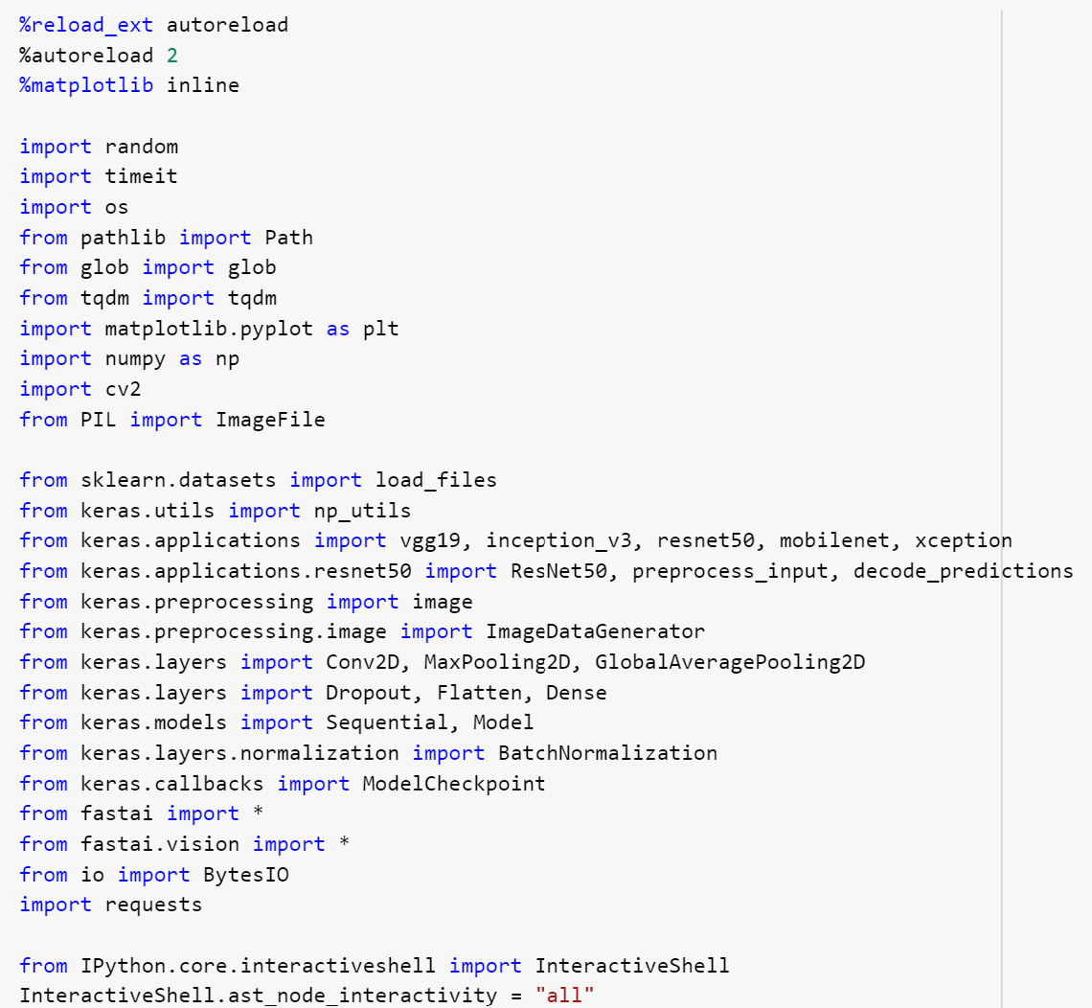Click the matplotlib.pyplot alias plt line
The image size is (1092, 1008).
coord(206,328)
